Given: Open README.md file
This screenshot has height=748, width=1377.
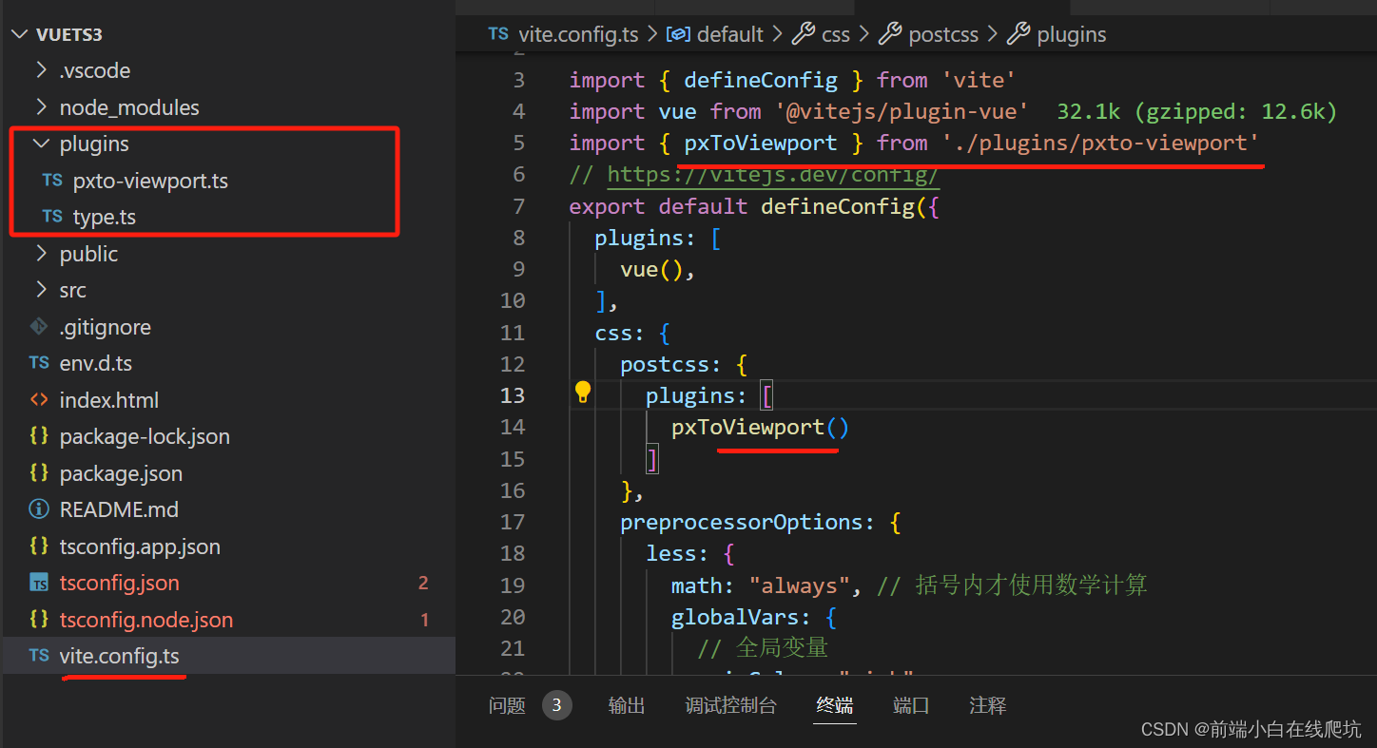Looking at the screenshot, I should (x=119, y=509).
